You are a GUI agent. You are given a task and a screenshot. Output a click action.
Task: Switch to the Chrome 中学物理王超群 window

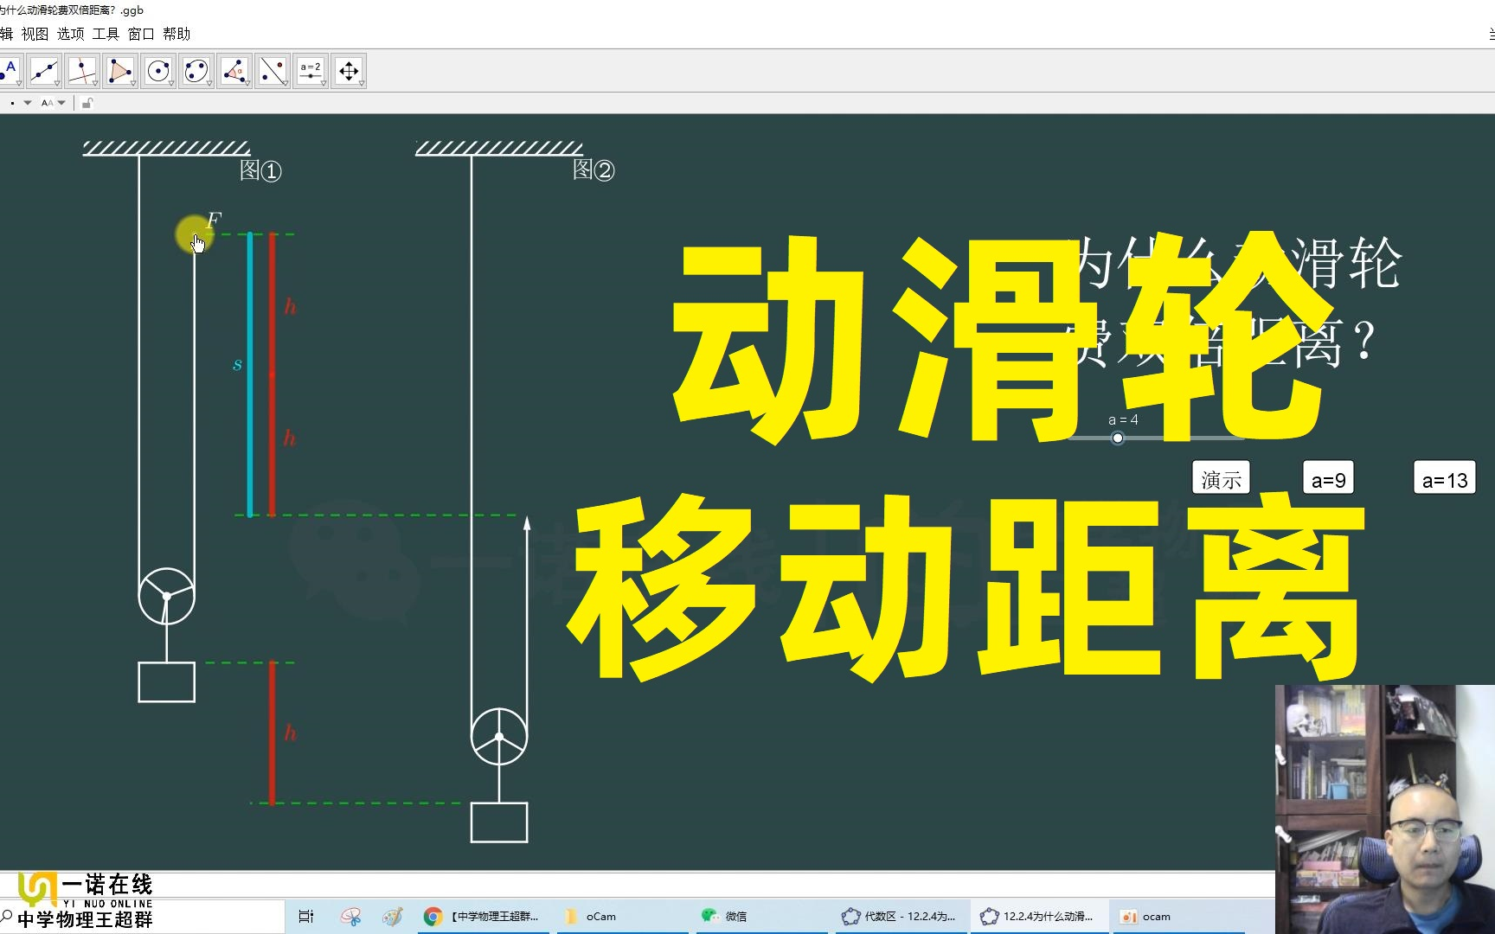pyautogui.click(x=483, y=916)
